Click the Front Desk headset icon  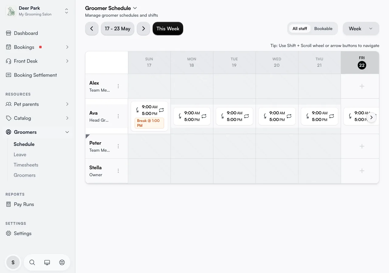click(x=9, y=61)
